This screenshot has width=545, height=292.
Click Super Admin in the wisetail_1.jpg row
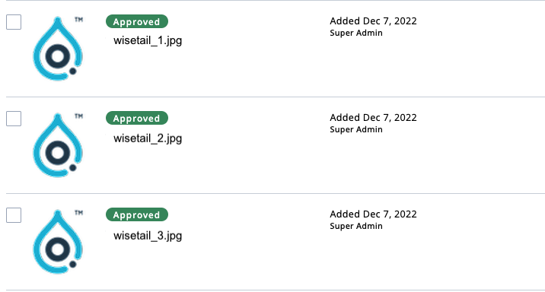point(356,33)
